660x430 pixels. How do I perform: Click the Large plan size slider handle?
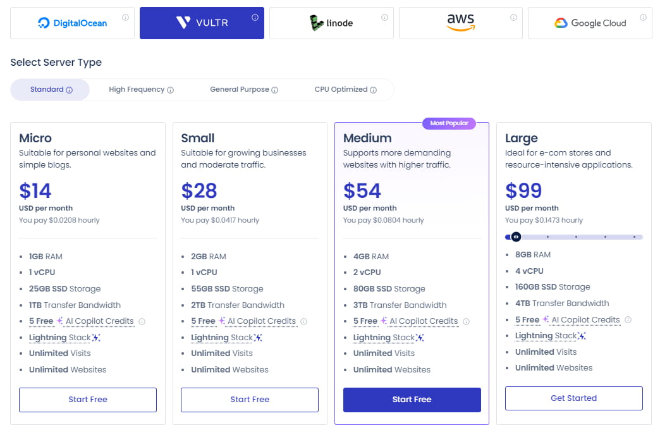516,237
